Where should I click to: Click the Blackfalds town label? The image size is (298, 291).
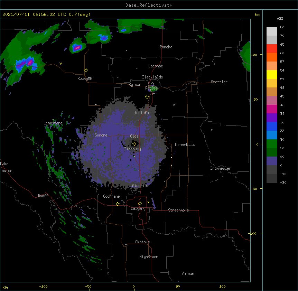(152, 77)
